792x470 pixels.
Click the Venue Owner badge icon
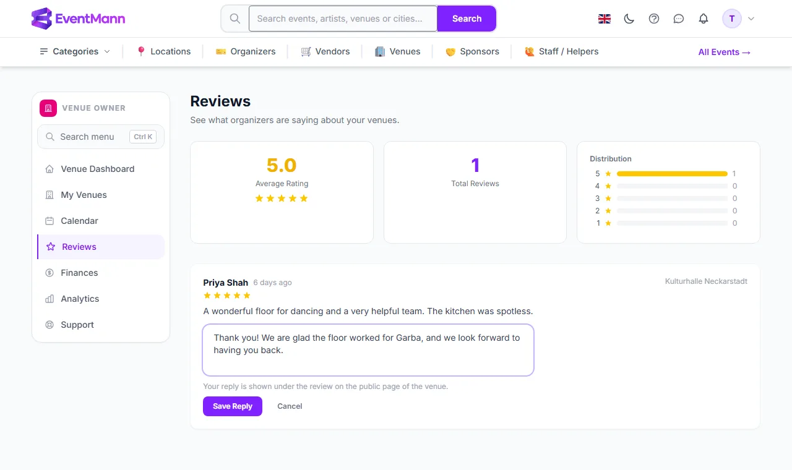(48, 108)
